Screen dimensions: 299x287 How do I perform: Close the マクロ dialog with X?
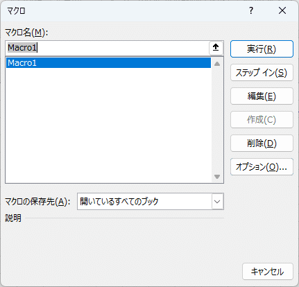click(x=282, y=10)
